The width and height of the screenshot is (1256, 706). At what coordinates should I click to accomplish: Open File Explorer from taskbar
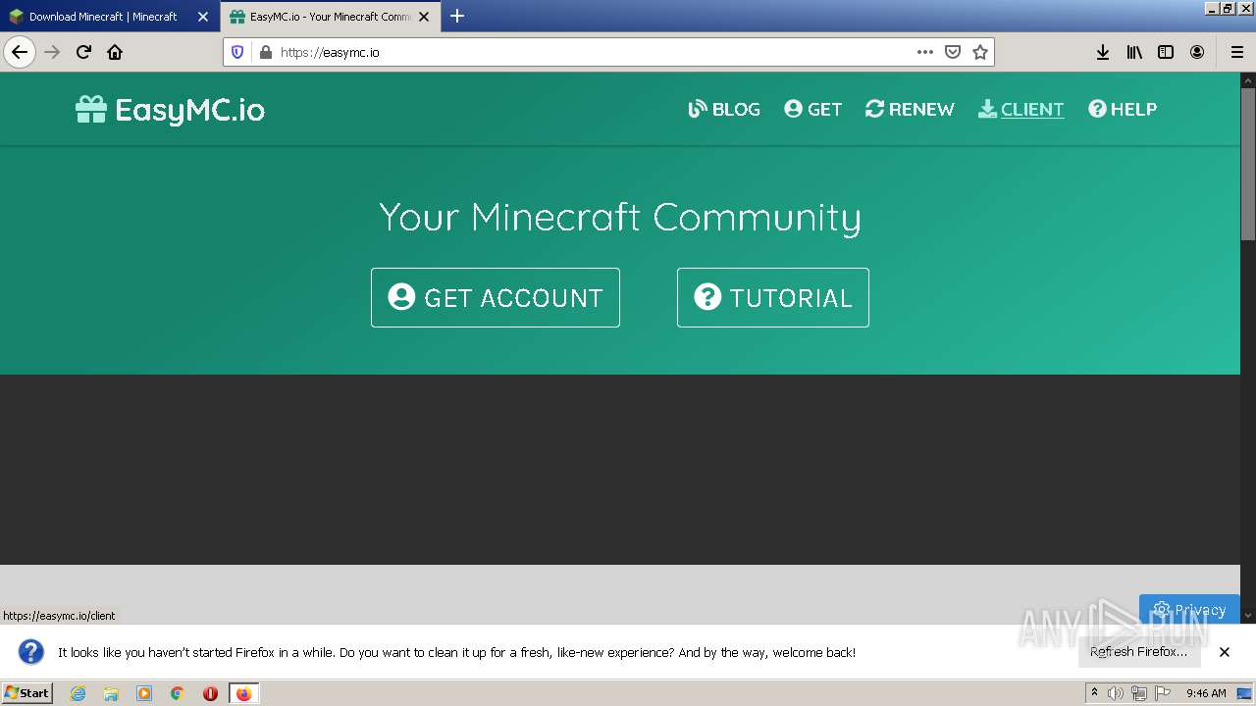(111, 693)
